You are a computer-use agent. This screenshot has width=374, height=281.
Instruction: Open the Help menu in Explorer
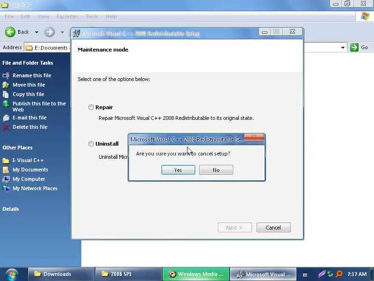111,16
